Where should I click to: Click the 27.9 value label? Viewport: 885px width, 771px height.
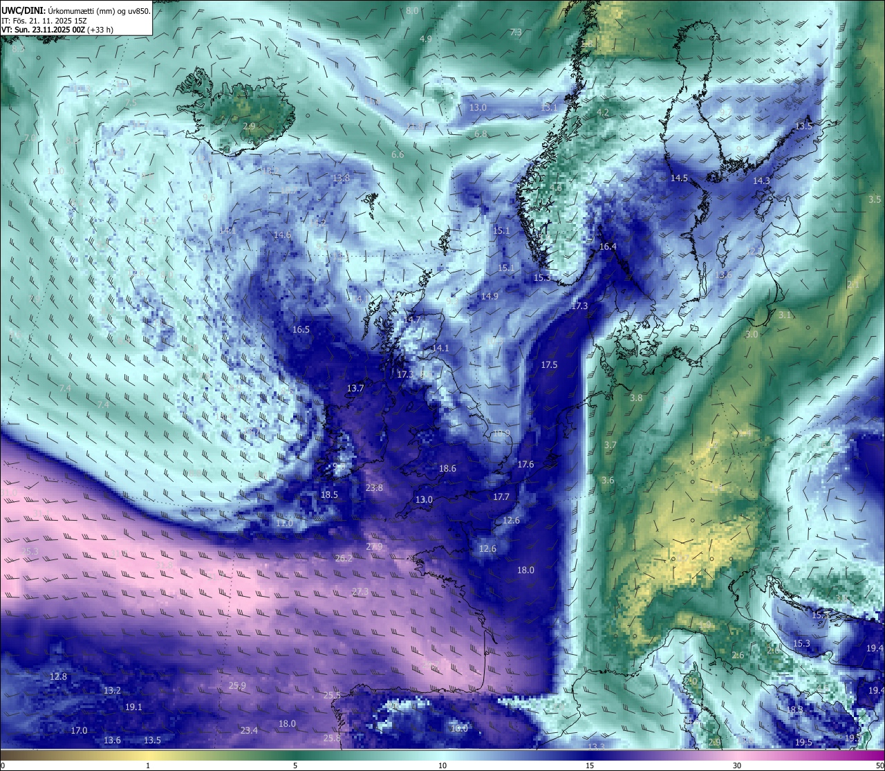pyautogui.click(x=374, y=547)
